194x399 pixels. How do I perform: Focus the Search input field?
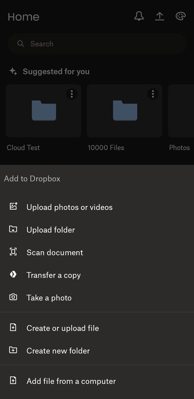point(97,44)
